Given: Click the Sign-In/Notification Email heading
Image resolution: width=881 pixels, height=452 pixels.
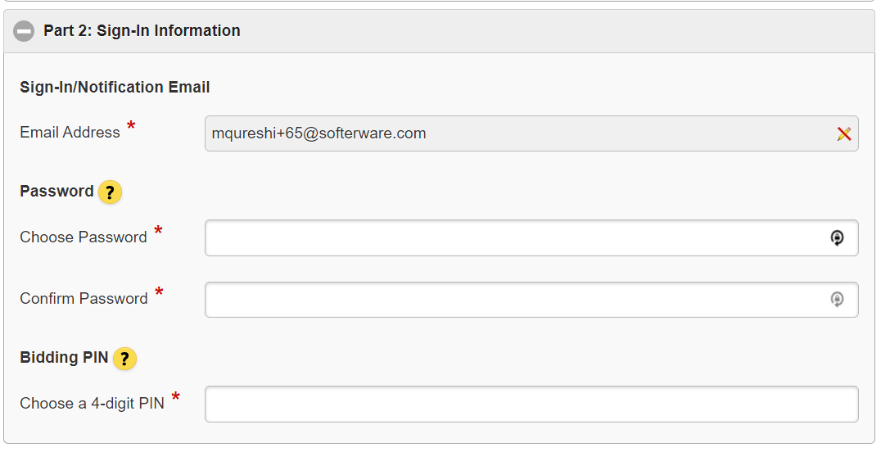Looking at the screenshot, I should (115, 87).
